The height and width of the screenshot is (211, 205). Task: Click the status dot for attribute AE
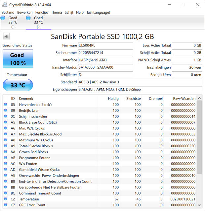pos(6,175)
